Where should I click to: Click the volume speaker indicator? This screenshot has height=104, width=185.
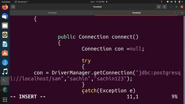(171, 2)
